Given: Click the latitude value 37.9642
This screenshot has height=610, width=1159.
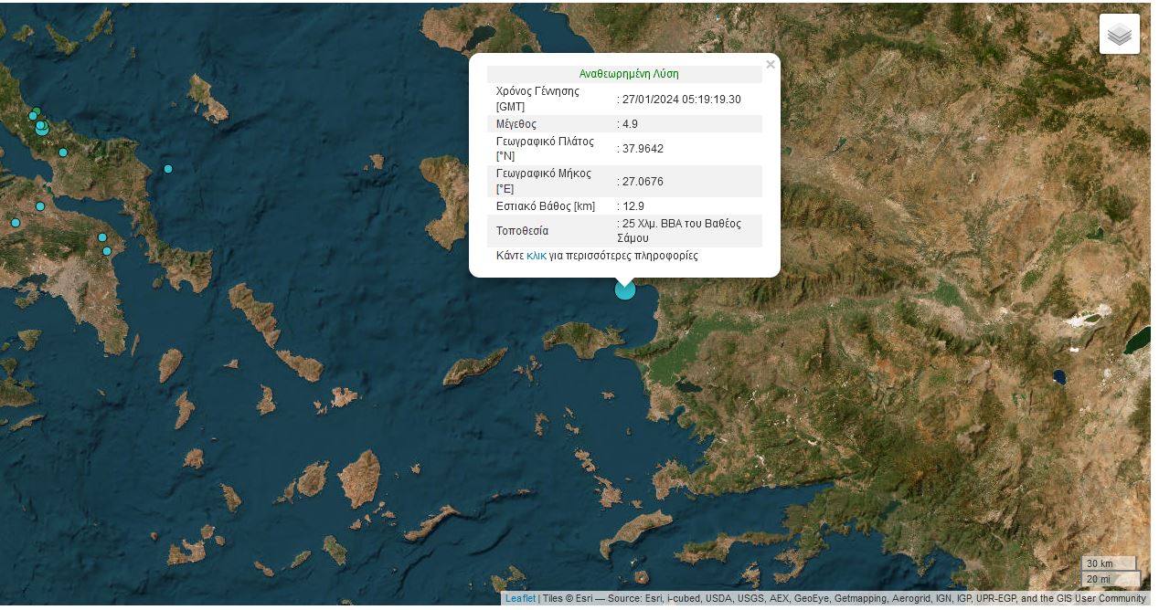Looking at the screenshot, I should click(x=643, y=149).
